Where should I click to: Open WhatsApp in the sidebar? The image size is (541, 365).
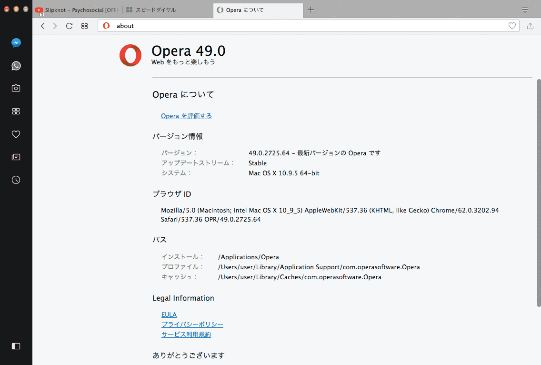[x=16, y=66]
